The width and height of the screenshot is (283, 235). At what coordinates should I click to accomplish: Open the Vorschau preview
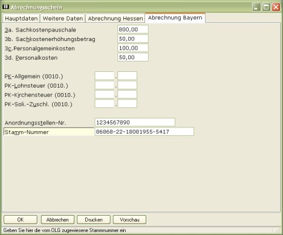tap(129, 219)
